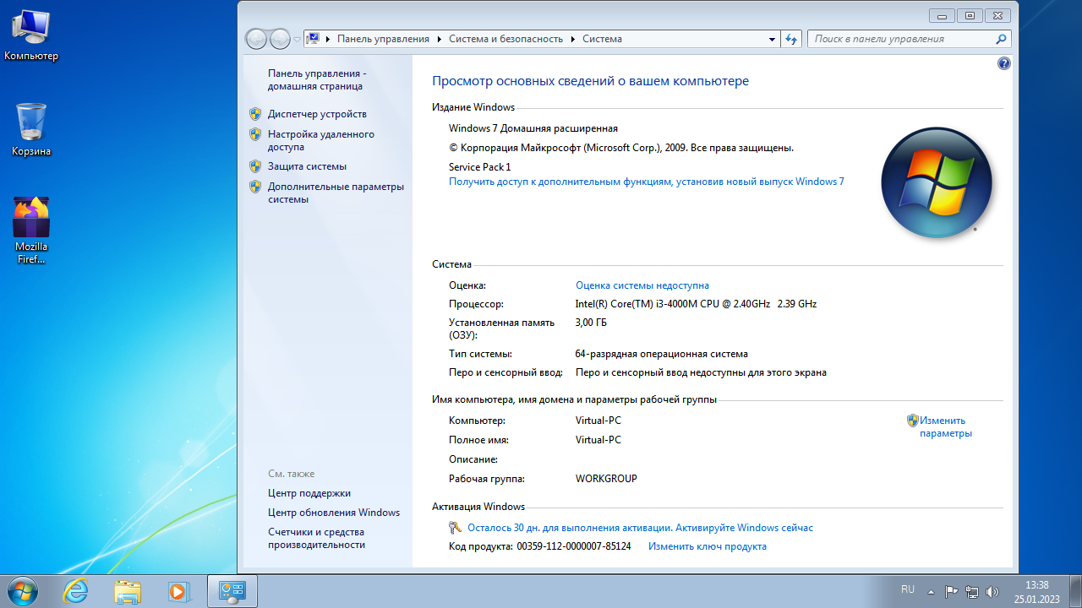Click the activation keys icon

point(456,528)
